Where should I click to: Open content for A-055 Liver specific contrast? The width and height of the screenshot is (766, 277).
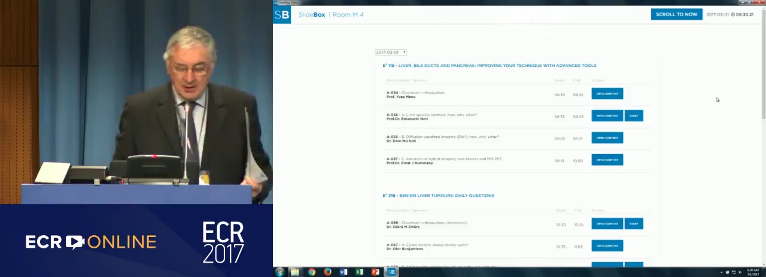click(607, 116)
